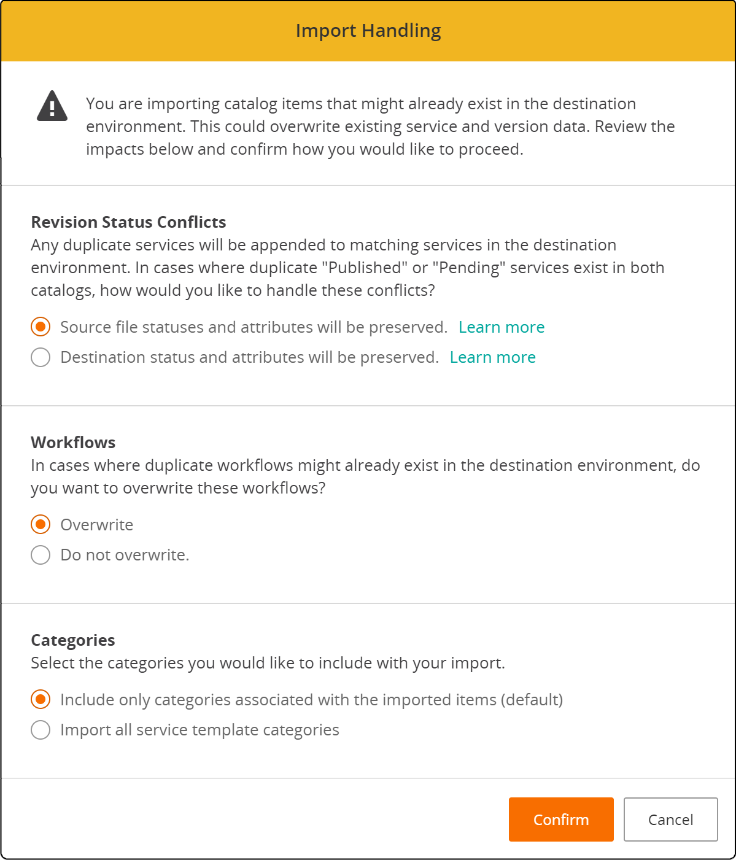Click the 'Destination status and attributes' label text
The height and width of the screenshot is (860, 736).
(249, 357)
